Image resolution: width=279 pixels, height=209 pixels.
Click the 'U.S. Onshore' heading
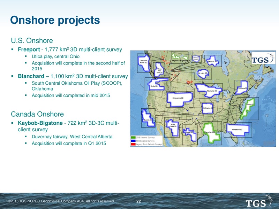click(32, 40)
